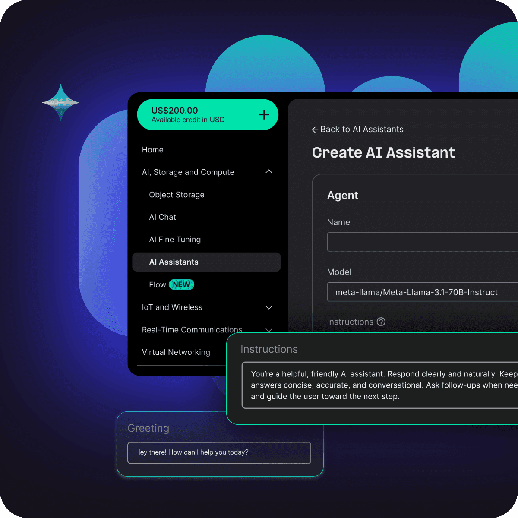Select Home in the sidebar
Screen dimensions: 518x518
tap(153, 150)
